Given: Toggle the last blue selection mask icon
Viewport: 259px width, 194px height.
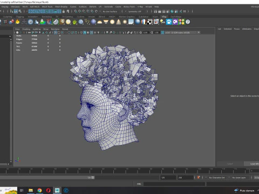Looking at the screenshot, I should click(x=59, y=11).
